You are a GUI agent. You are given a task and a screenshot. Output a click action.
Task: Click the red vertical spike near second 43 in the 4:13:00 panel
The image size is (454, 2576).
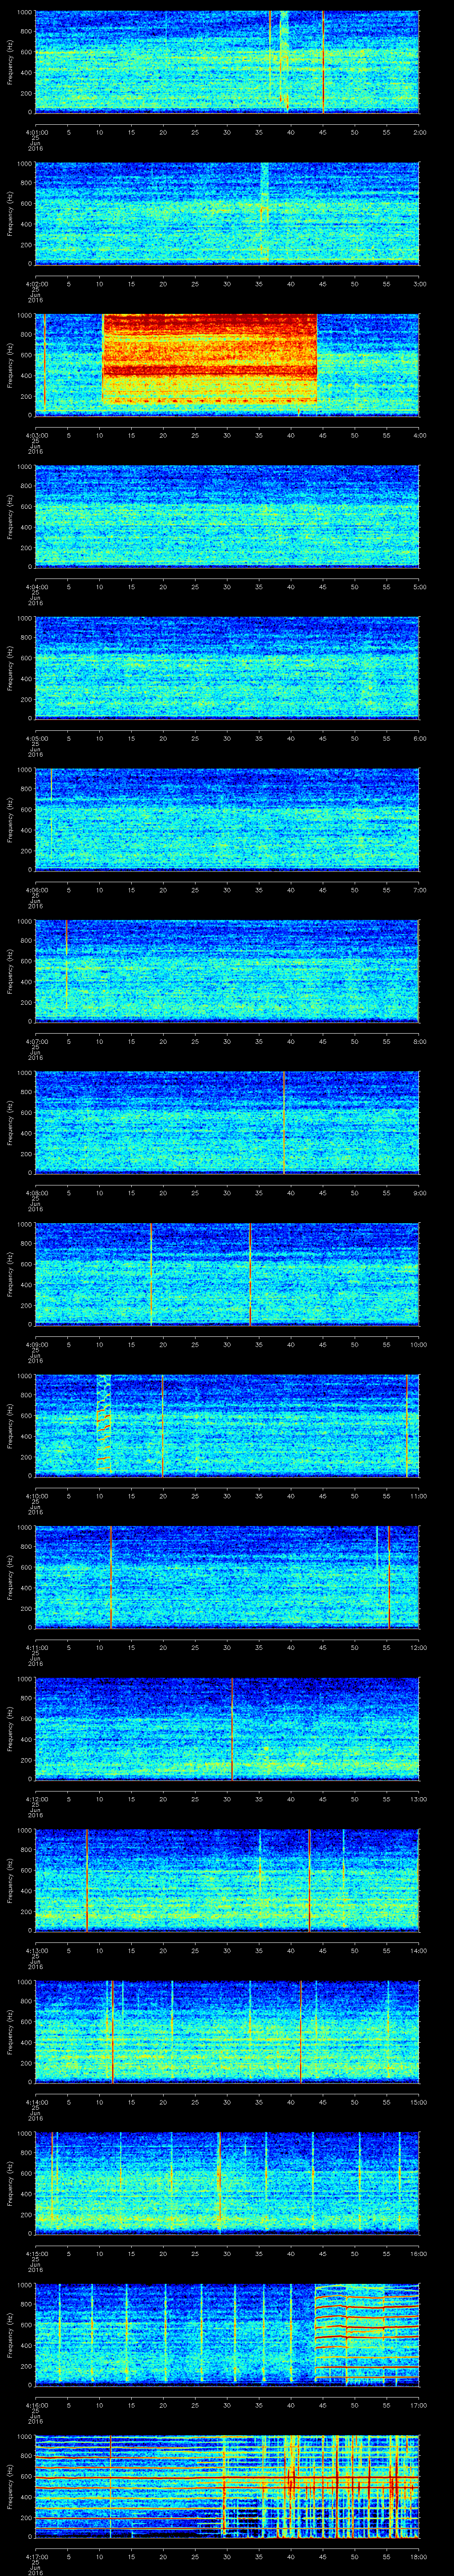[309, 1880]
